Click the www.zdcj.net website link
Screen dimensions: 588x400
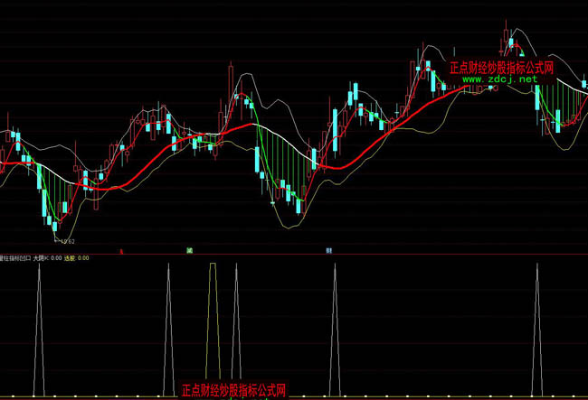[500, 79]
